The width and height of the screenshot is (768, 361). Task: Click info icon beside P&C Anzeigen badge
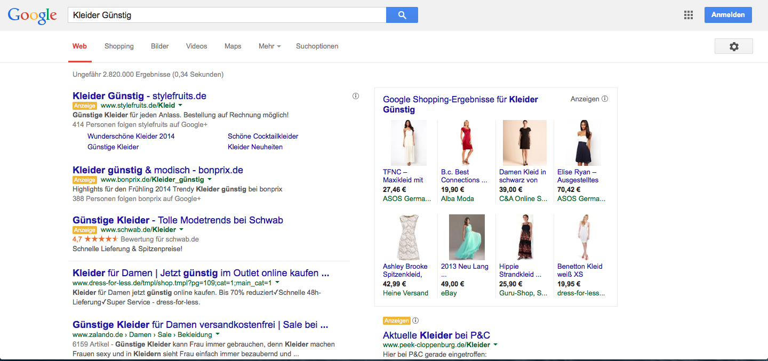click(415, 320)
